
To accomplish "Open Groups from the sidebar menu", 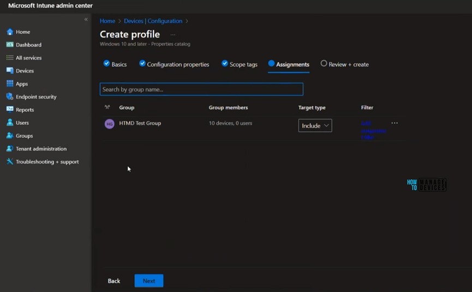I will tap(25, 136).
